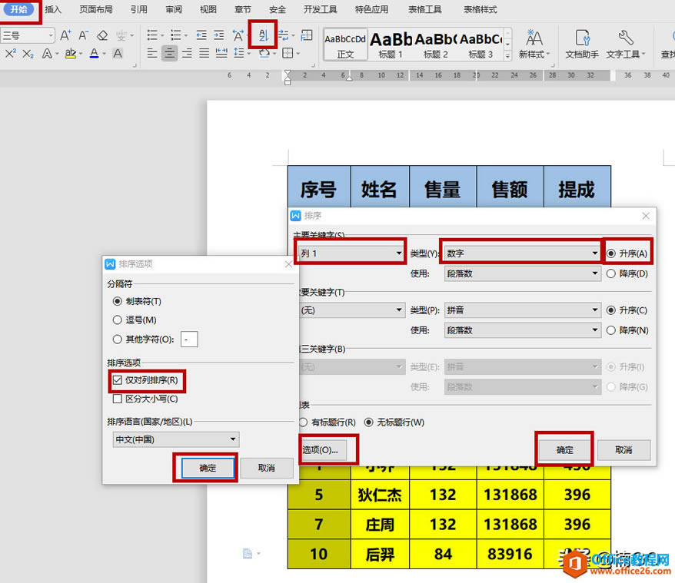Viewport: 675px width, 583px height.
Task: Click the sort A-Z icon in ribbon
Action: pyautogui.click(x=263, y=35)
